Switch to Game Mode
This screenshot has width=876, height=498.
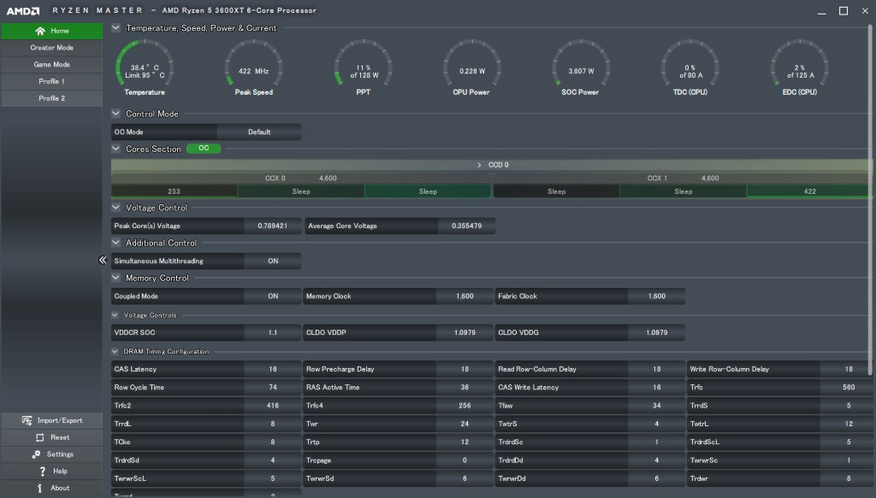[x=51, y=65]
